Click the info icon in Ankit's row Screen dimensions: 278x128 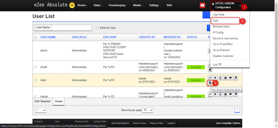pyautogui.click(x=236, y=77)
